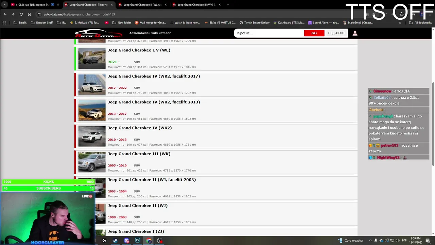This screenshot has width=435, height=245.
Task: Click the БГР keyboard language indicator
Action: point(404,241)
